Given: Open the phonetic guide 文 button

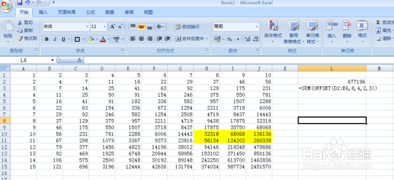Looking at the screenshot, I should (116, 39).
